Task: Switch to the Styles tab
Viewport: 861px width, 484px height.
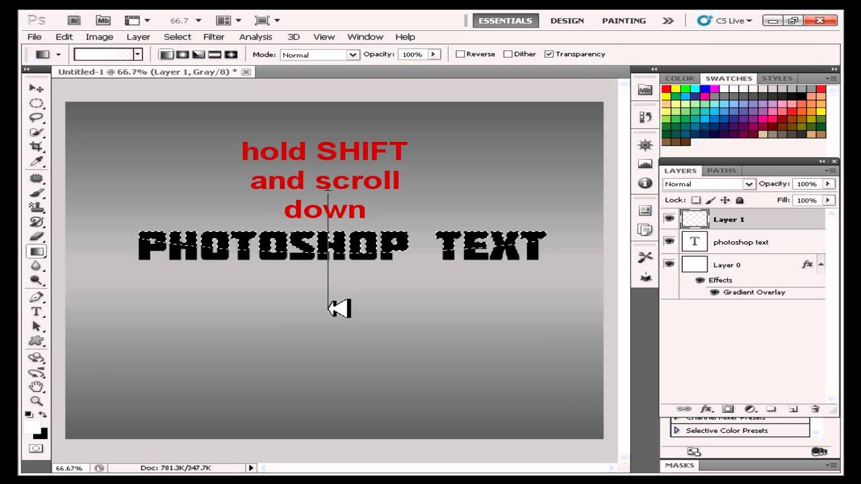Action: point(778,79)
